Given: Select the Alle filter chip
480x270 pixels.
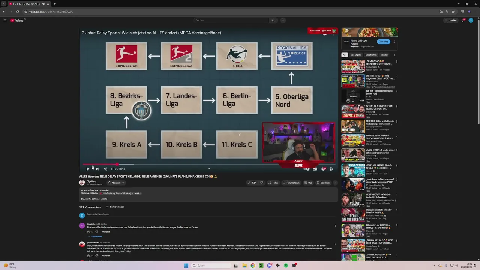Looking at the screenshot, I should point(345,55).
